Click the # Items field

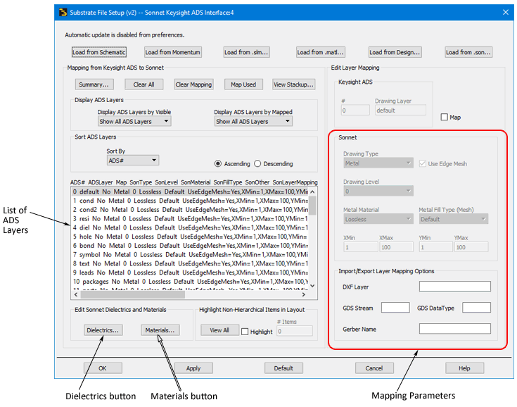coord(295,331)
